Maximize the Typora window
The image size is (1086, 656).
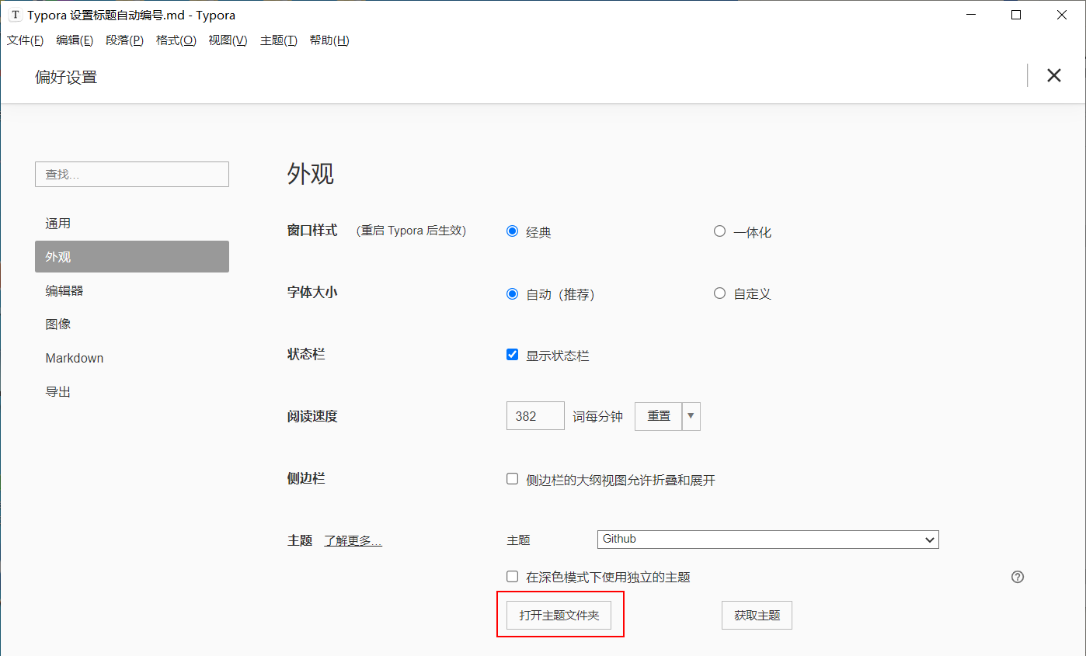1016,15
